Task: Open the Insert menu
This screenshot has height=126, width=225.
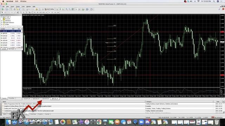Action: (x=12, y=7)
